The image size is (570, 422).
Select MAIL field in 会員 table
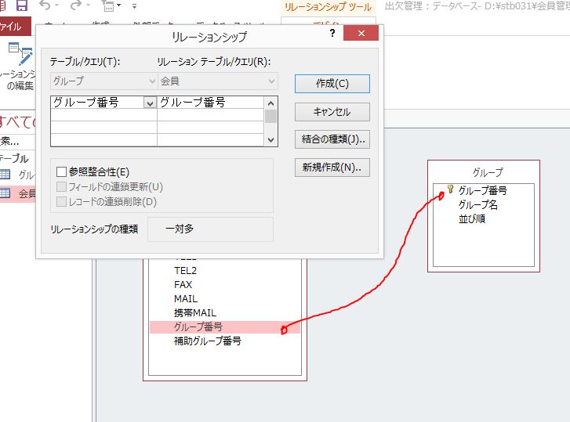186,298
